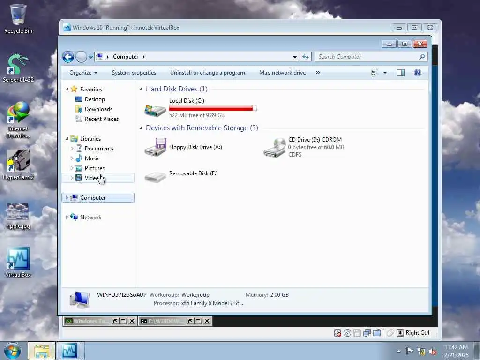This screenshot has height=360, width=480.
Task: Select the Removable Disk (E:) icon
Action: click(x=155, y=177)
